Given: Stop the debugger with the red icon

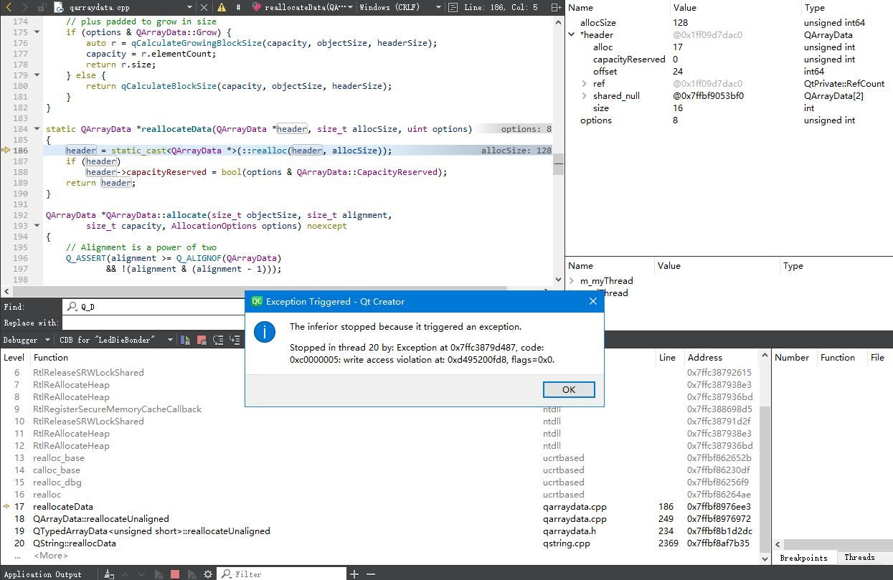Looking at the screenshot, I should pyautogui.click(x=202, y=340).
